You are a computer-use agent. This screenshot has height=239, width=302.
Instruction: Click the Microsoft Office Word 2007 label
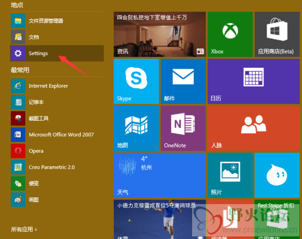[61, 135]
